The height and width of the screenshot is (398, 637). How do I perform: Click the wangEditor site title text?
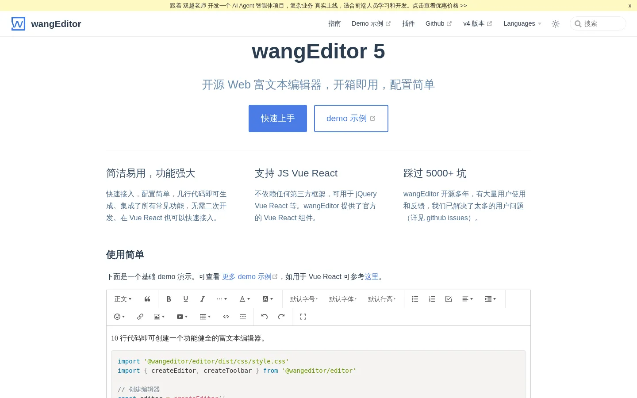[56, 24]
